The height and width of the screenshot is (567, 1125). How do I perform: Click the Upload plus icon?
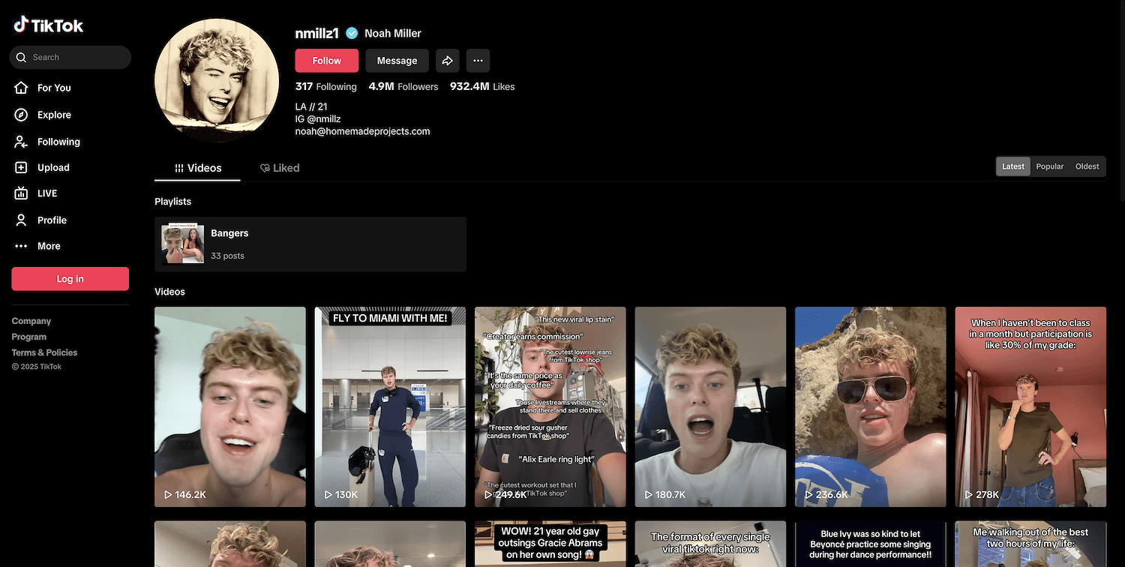pyautogui.click(x=21, y=168)
